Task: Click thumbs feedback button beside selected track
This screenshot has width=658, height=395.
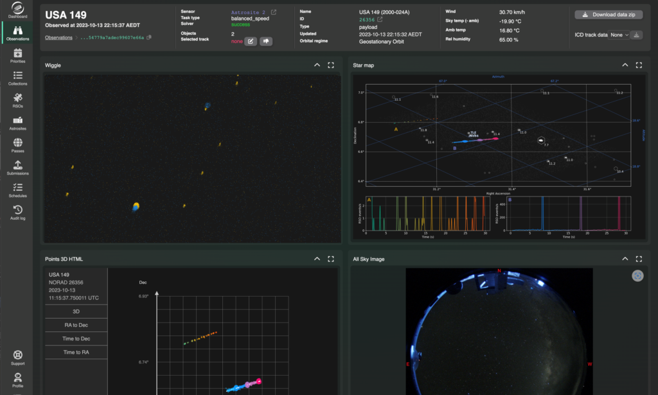Action: (x=266, y=41)
